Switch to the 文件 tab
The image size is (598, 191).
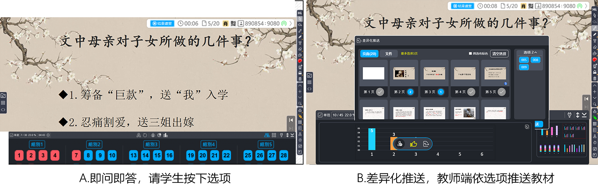(x=389, y=54)
